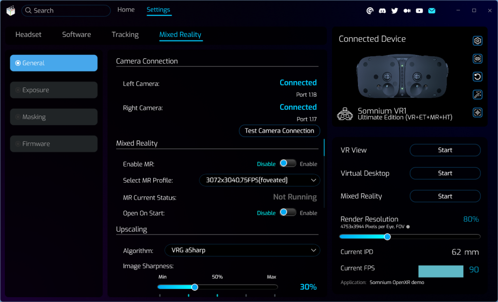
Task: Open the Discord link icon
Action: click(382, 11)
